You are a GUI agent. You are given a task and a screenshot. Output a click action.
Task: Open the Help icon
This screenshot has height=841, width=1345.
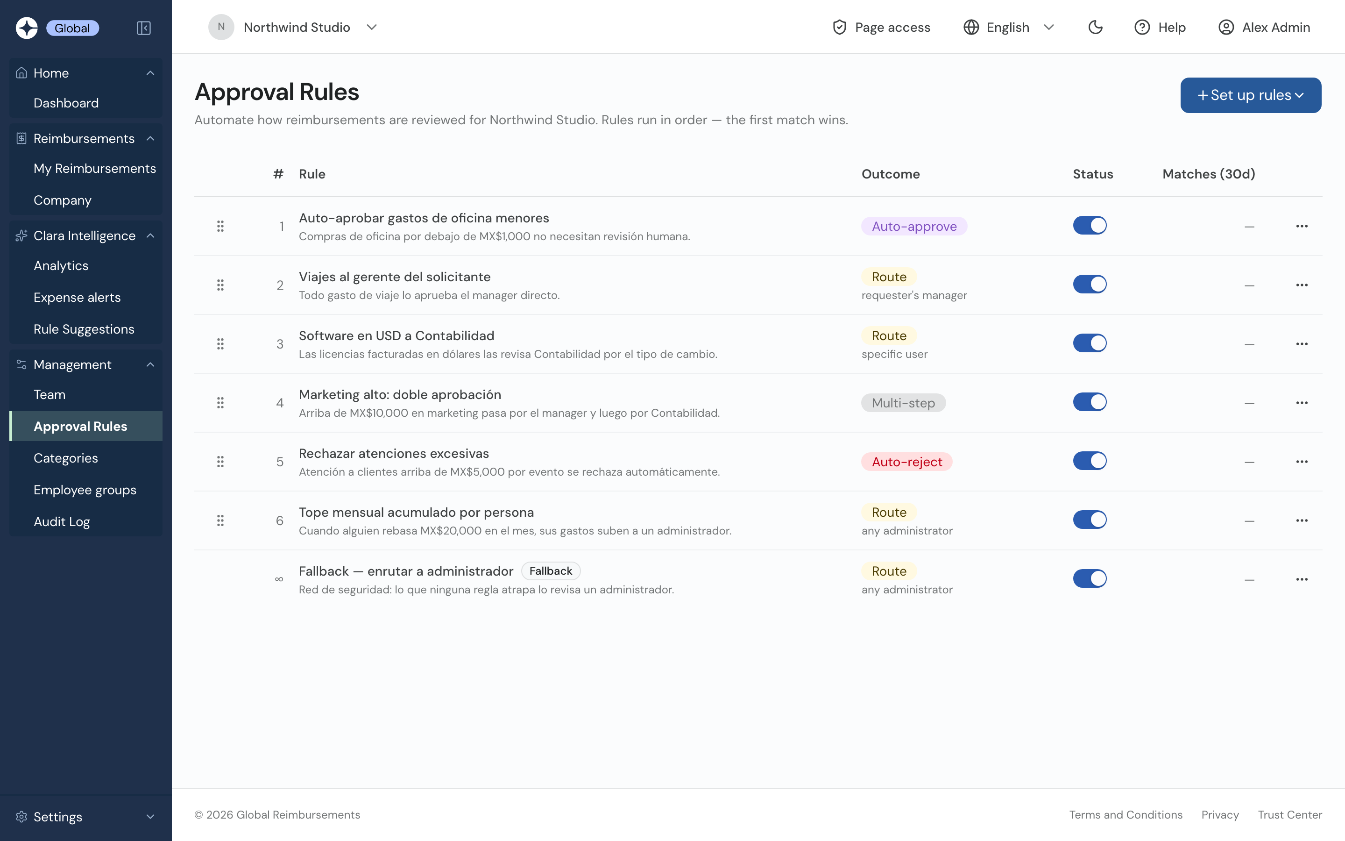[1141, 27]
